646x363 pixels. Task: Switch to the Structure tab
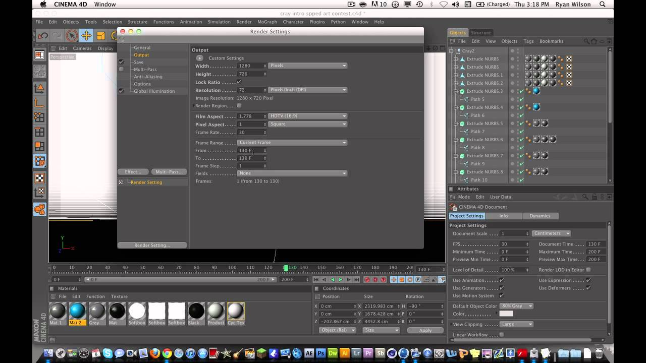[x=480, y=33]
